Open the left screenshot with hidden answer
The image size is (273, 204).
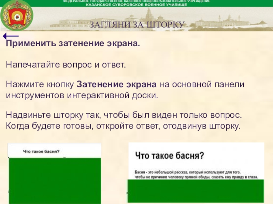[55, 173]
